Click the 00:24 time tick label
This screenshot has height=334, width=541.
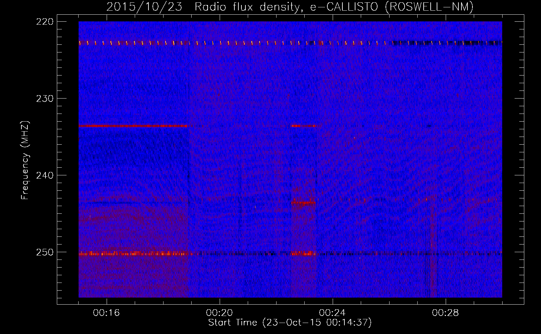click(x=332, y=313)
